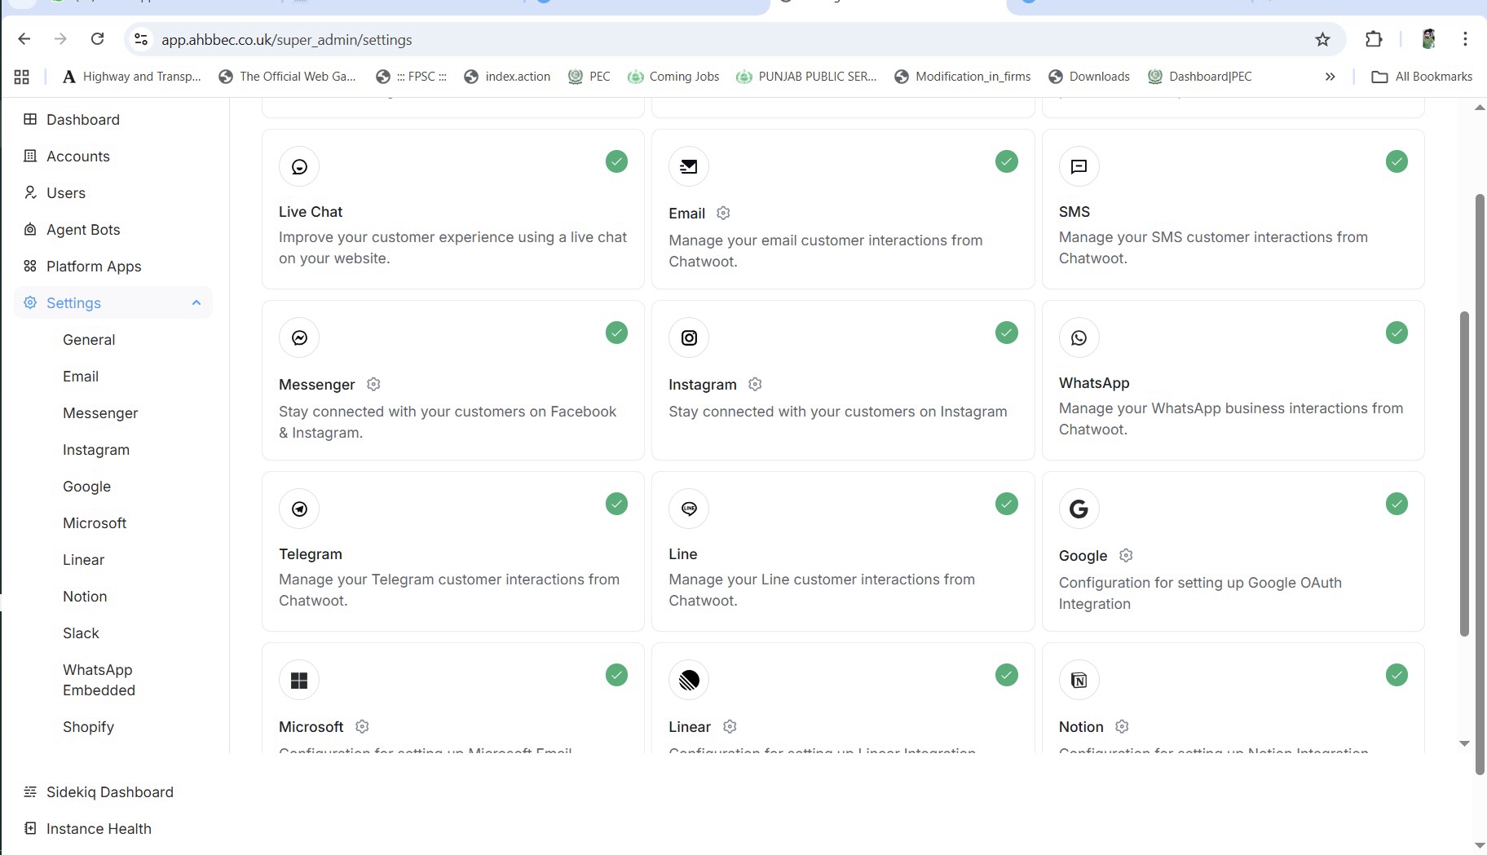This screenshot has width=1487, height=855.
Task: Open the Sidekiq Dashboard link
Action: pyautogui.click(x=109, y=791)
